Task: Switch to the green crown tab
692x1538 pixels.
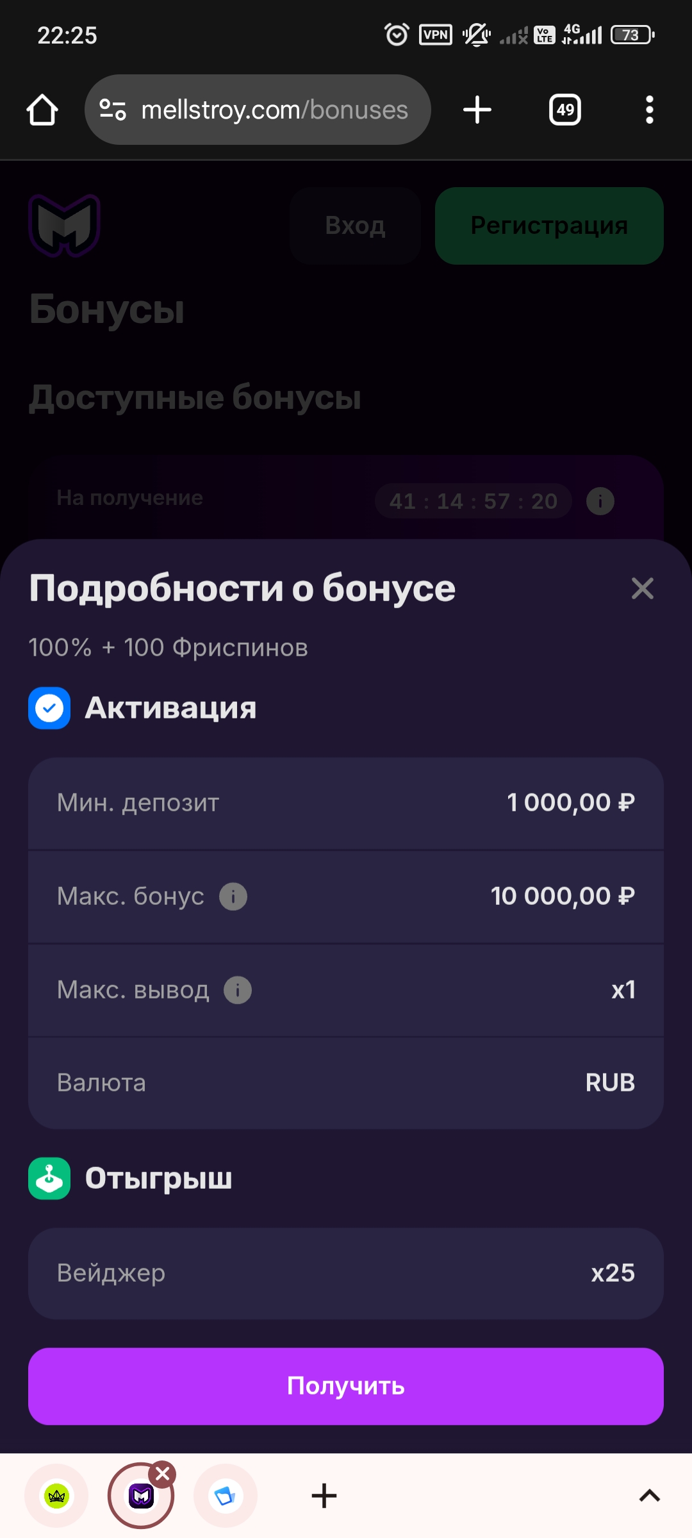Action: 56,1496
